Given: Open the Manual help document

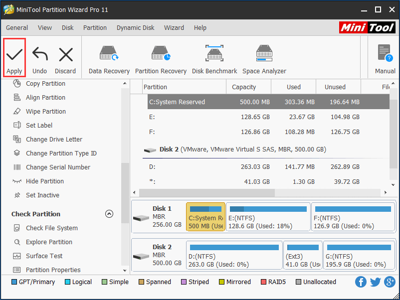Looking at the screenshot, I should click(385, 60).
